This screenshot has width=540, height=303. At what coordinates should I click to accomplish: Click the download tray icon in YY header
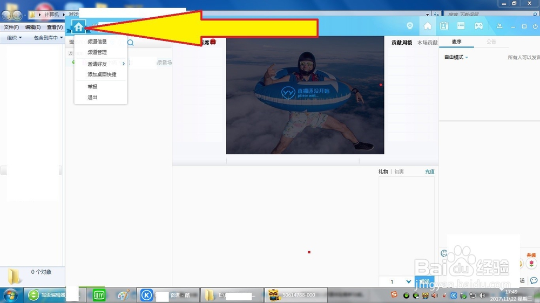500,26
